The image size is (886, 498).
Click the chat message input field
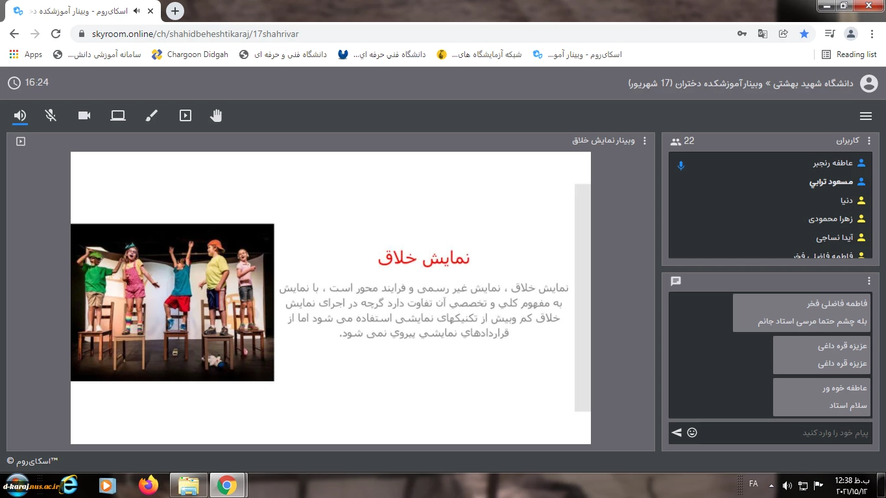pyautogui.click(x=785, y=433)
